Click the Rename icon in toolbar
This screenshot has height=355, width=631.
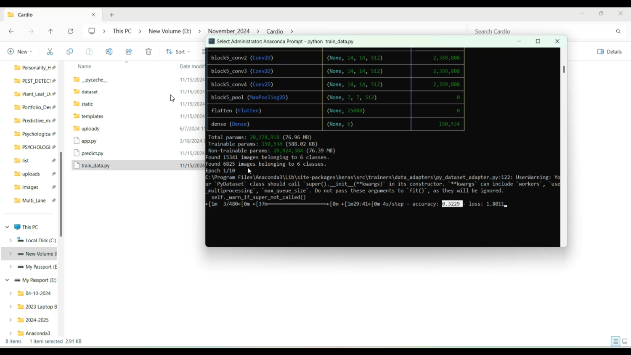click(109, 52)
